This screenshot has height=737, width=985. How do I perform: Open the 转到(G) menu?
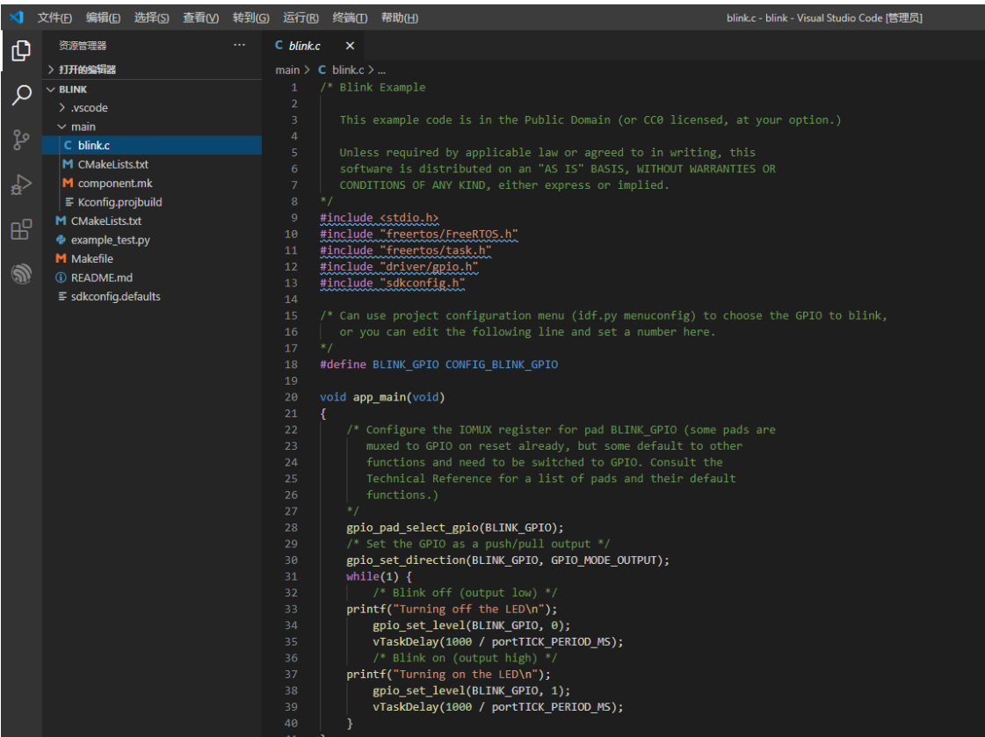(251, 18)
